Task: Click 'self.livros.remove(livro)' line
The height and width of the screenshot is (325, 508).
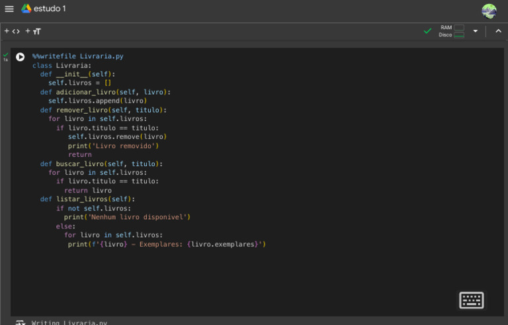Action: point(117,136)
